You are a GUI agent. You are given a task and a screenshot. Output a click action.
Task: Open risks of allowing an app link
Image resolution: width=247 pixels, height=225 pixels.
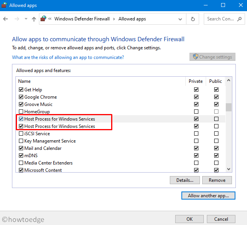pos(68,57)
